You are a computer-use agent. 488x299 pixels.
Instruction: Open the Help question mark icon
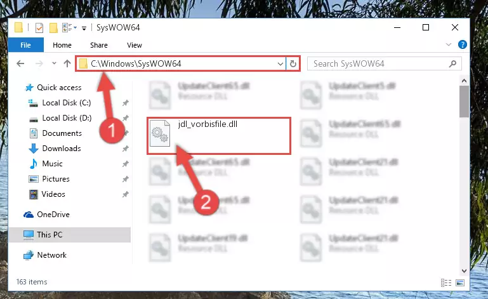[x=462, y=44]
